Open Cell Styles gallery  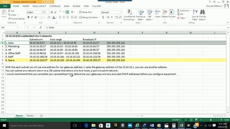pyautogui.click(x=149, y=15)
